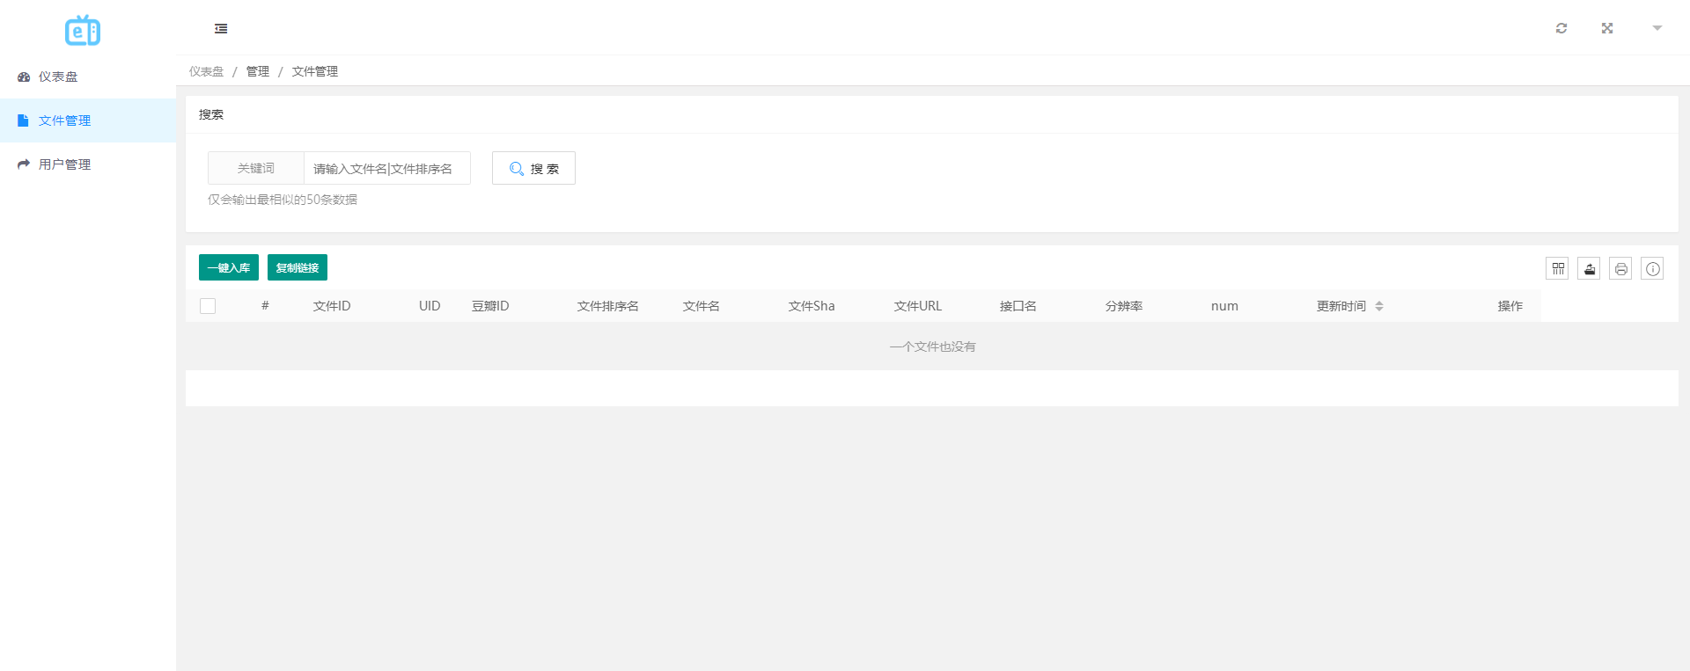Screen dimensions: 1690x671
Task: Click the 复制链接 button
Action: tap(298, 267)
